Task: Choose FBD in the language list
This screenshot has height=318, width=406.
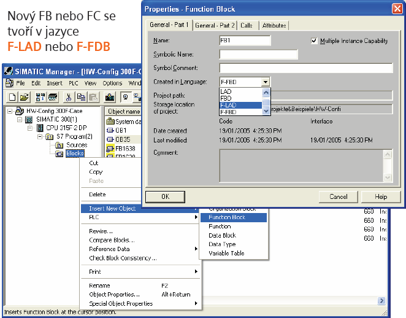Action: click(240, 98)
